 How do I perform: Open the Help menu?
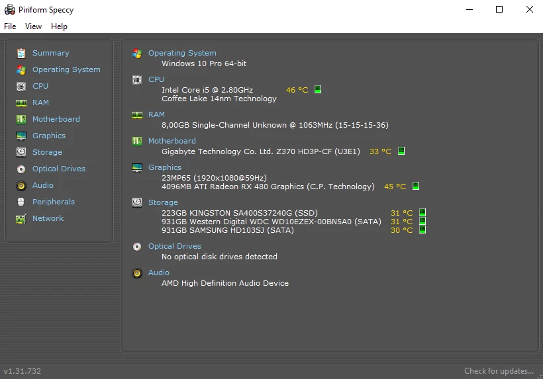pos(59,26)
